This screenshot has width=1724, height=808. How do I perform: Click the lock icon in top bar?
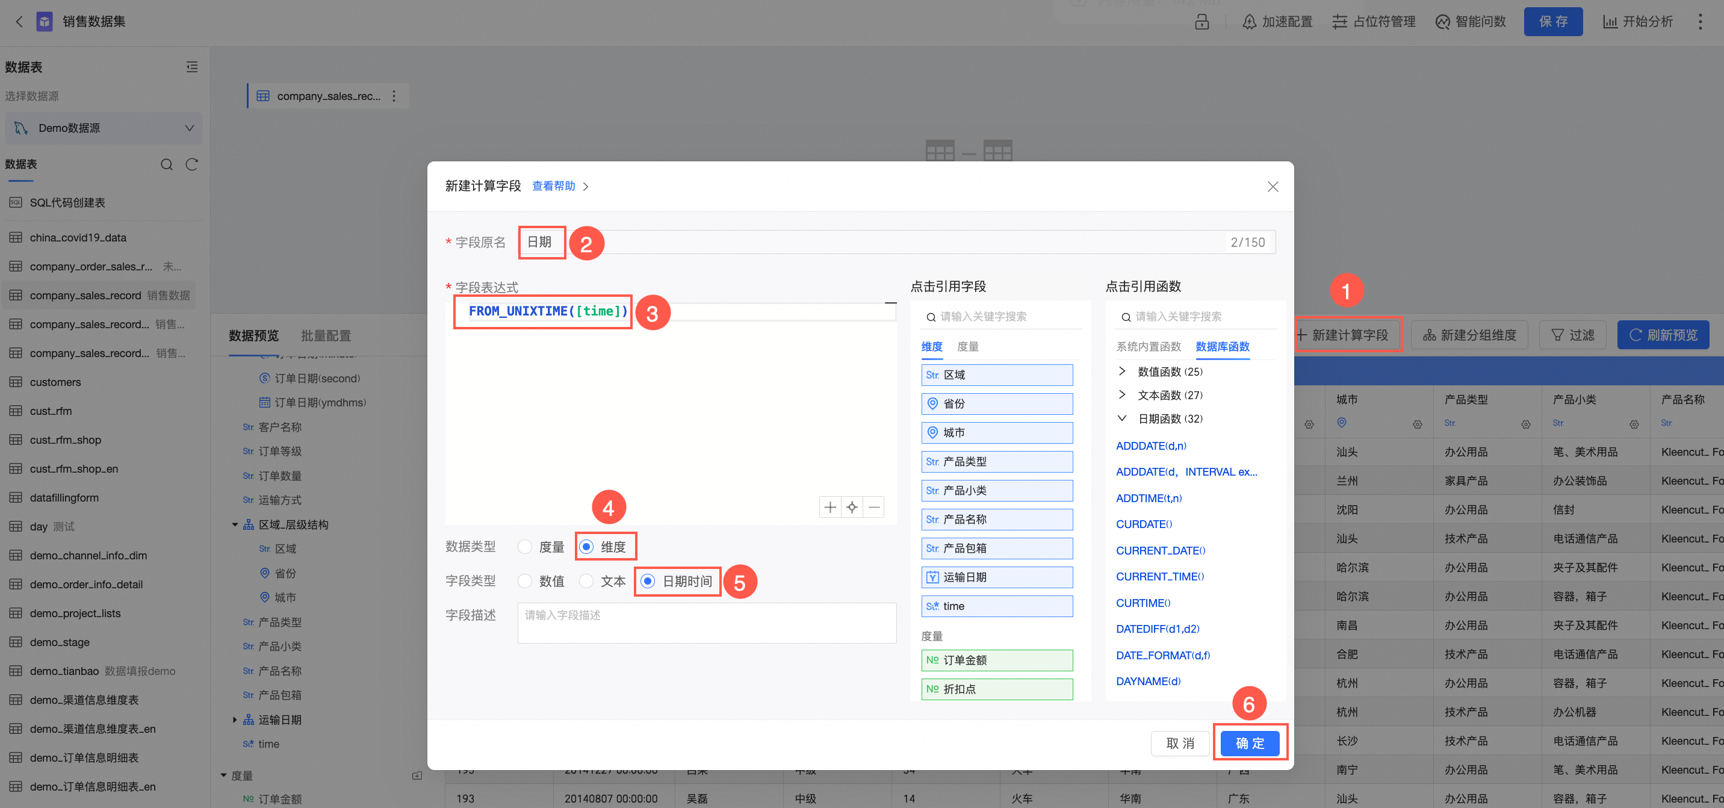click(x=1202, y=22)
